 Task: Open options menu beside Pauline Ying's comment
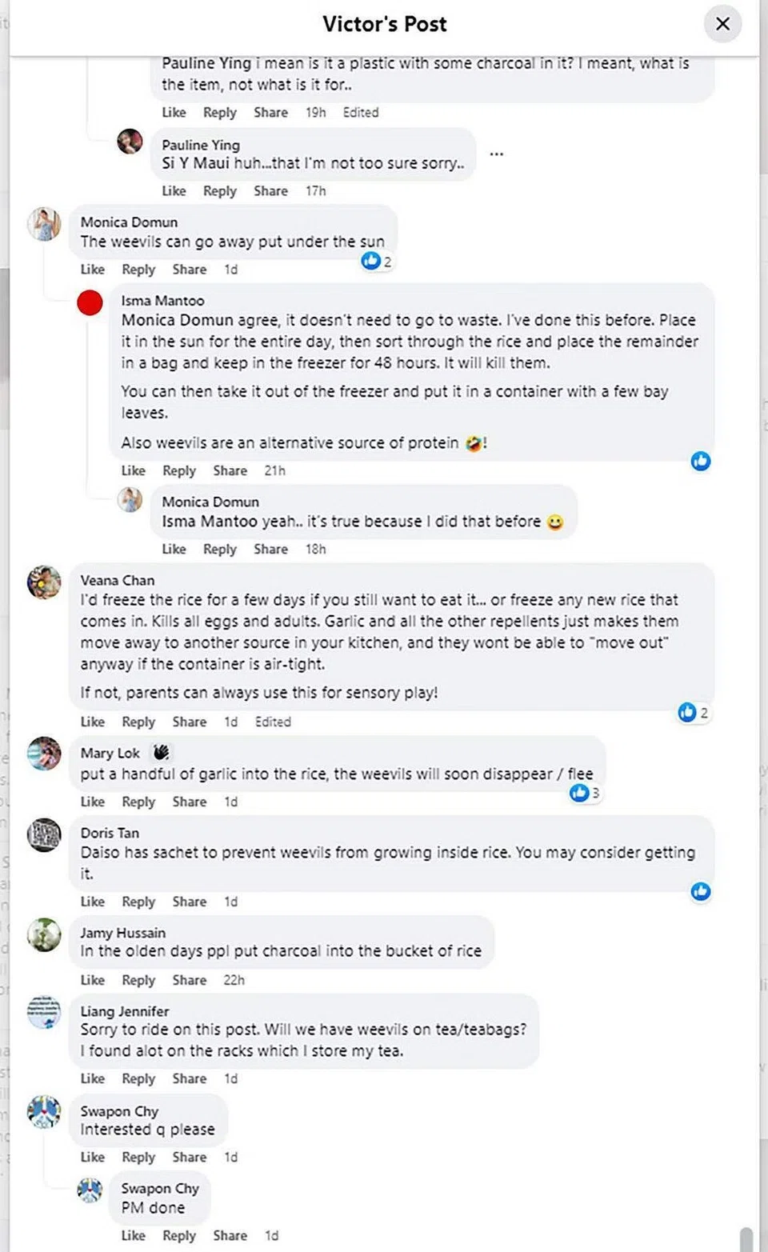(497, 154)
